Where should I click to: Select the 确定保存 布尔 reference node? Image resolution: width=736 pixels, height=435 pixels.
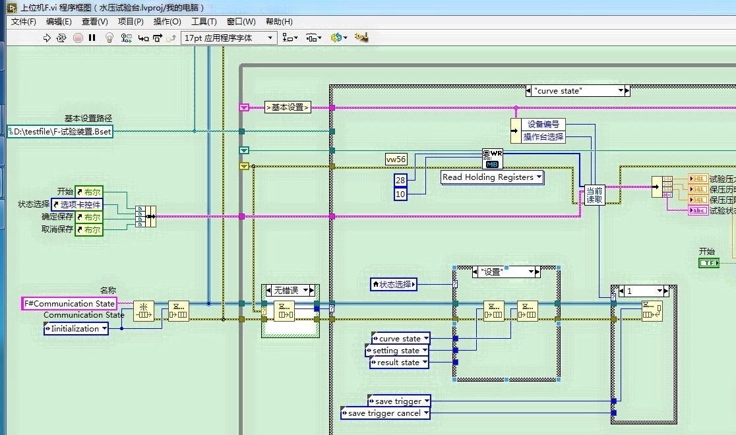(89, 217)
